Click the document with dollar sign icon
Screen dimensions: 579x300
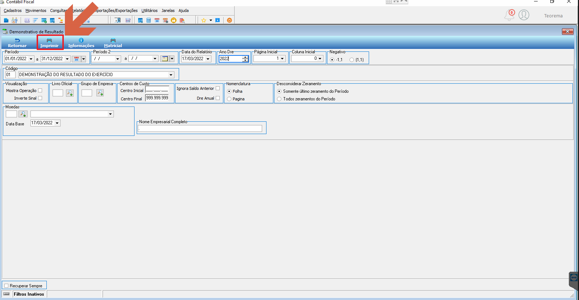point(117,20)
